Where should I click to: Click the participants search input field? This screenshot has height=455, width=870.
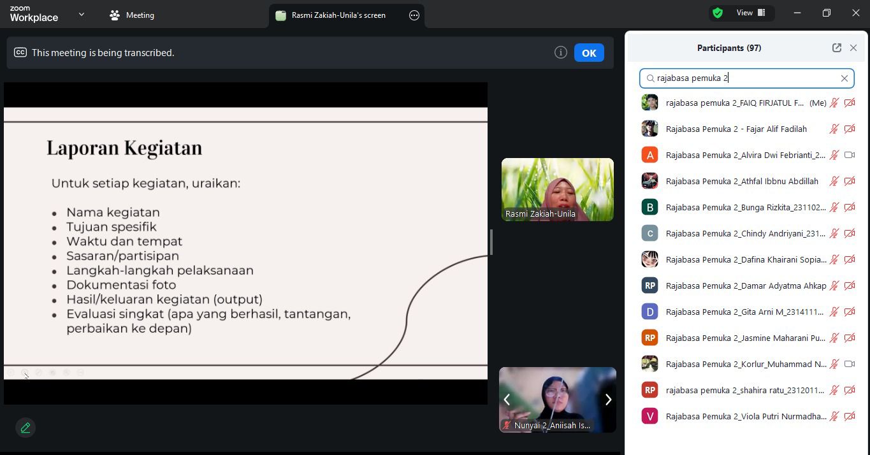point(746,78)
